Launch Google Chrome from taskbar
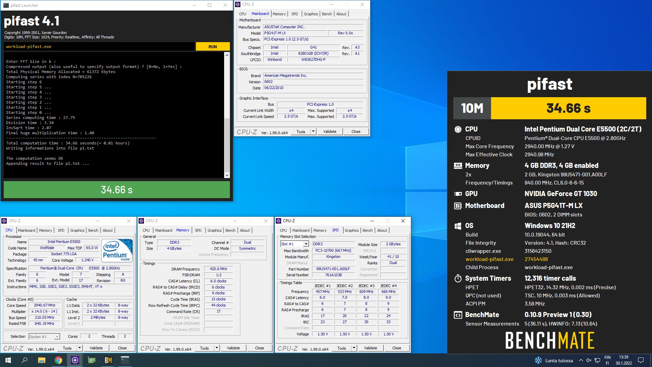 click(58, 360)
